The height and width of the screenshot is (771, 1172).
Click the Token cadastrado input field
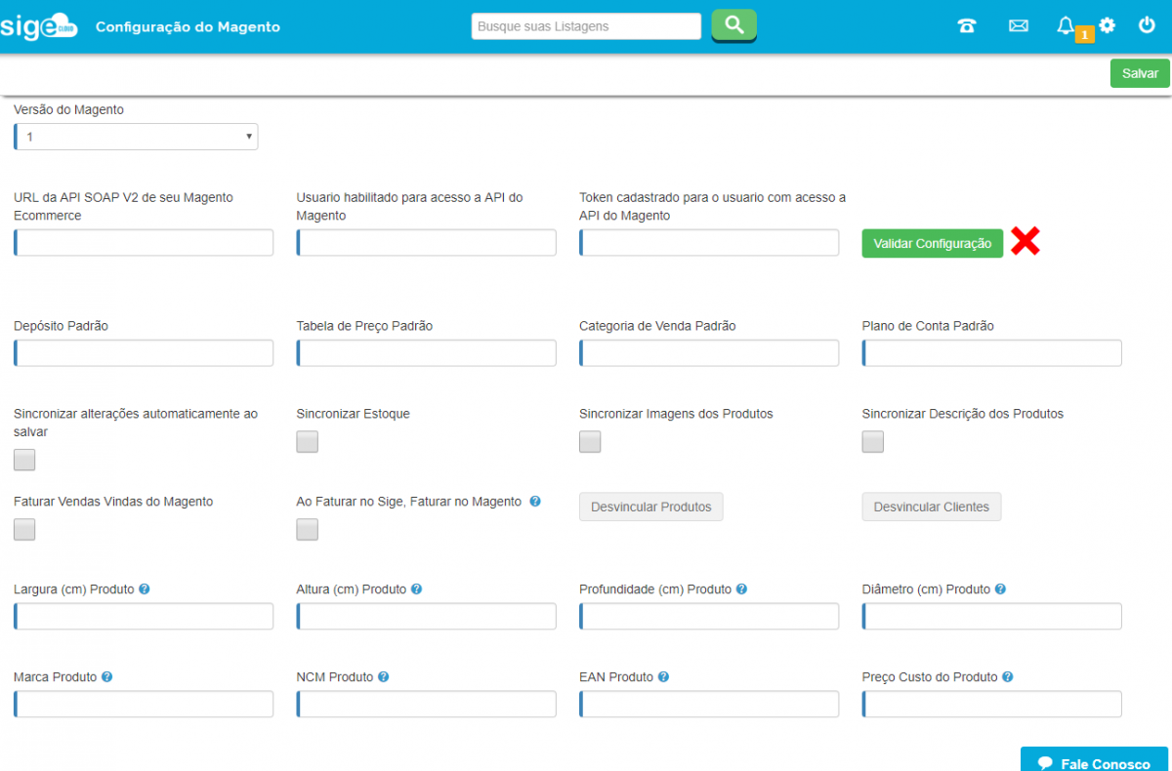(x=709, y=243)
